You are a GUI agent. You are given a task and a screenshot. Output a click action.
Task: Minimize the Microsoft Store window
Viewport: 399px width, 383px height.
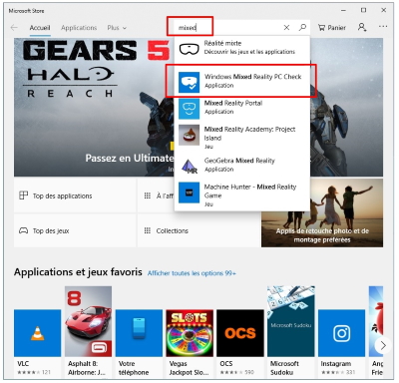point(344,10)
